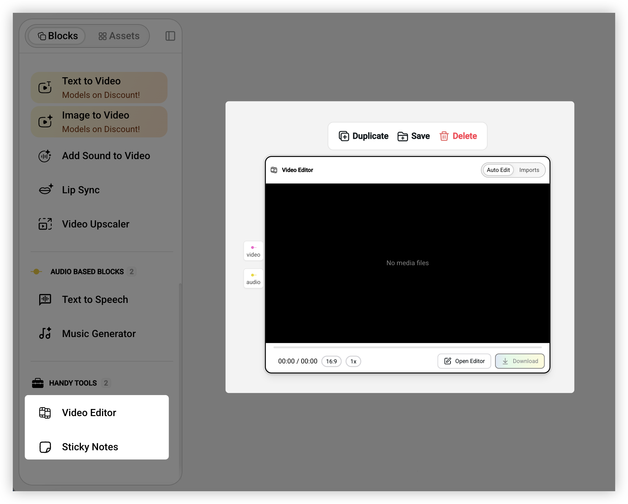Click the Download button
Image resolution: width=628 pixels, height=504 pixels.
click(520, 361)
